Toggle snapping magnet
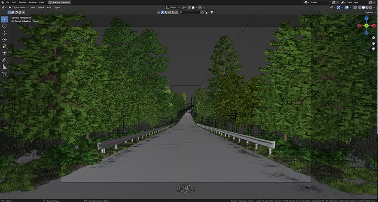 click(189, 8)
